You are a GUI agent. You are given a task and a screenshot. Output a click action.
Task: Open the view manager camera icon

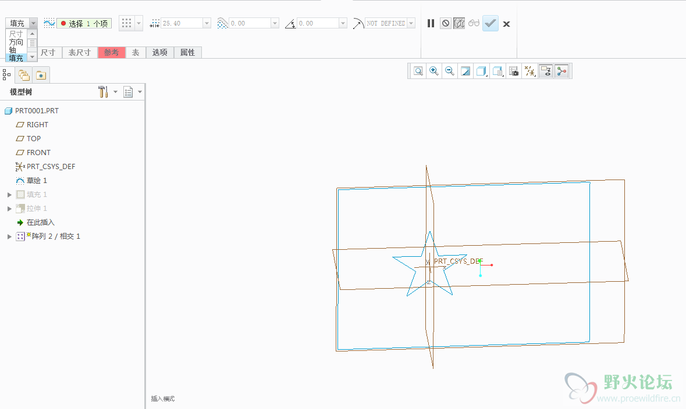click(x=514, y=71)
